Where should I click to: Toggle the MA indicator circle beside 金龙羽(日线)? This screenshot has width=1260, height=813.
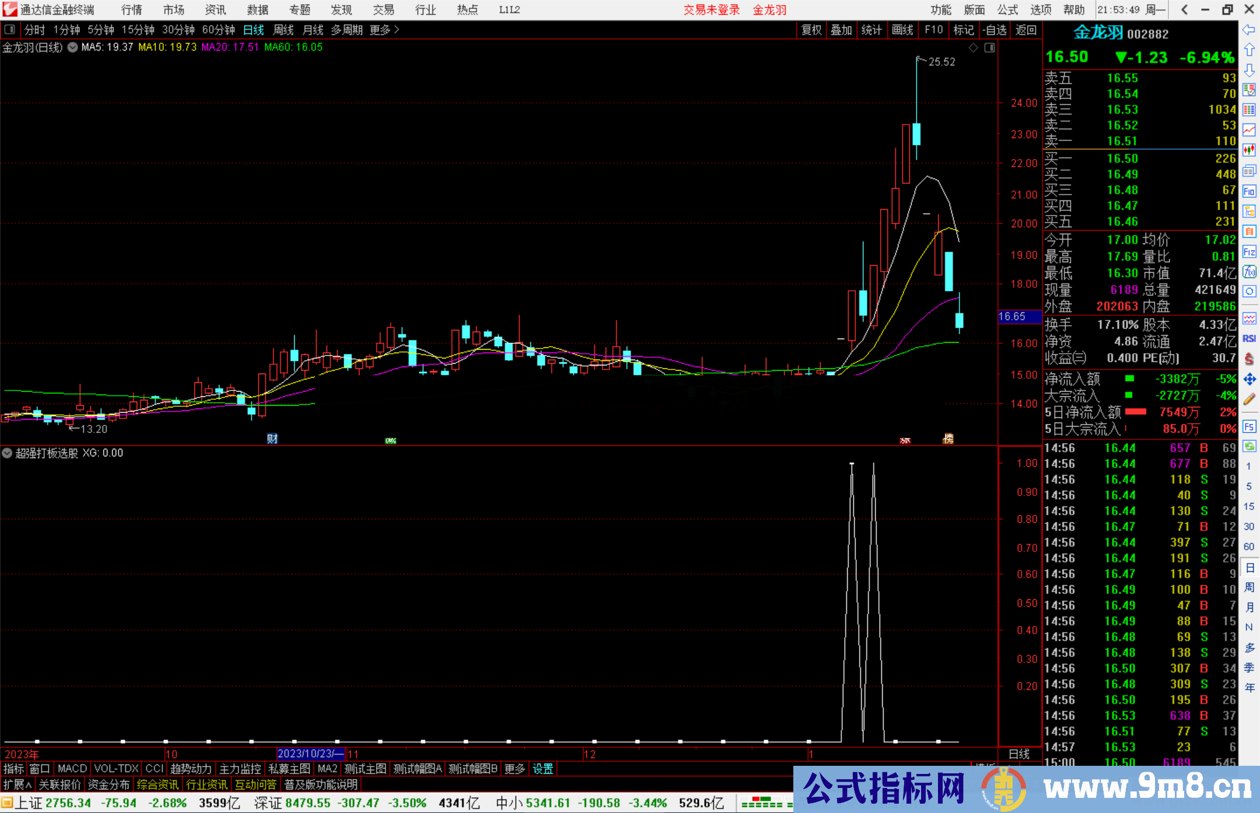click(72, 47)
